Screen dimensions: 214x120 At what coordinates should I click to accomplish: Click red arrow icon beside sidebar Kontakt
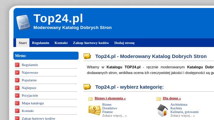click(x=17, y=111)
